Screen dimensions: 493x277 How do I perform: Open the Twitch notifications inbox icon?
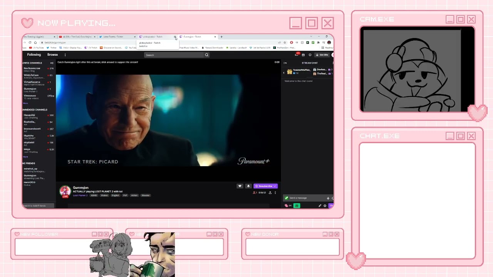pyautogui.click(x=304, y=55)
